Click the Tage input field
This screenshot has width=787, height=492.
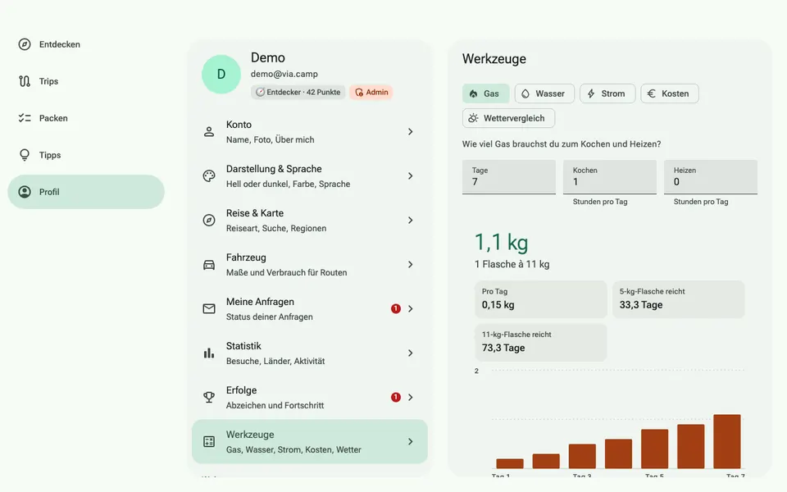pos(509,177)
